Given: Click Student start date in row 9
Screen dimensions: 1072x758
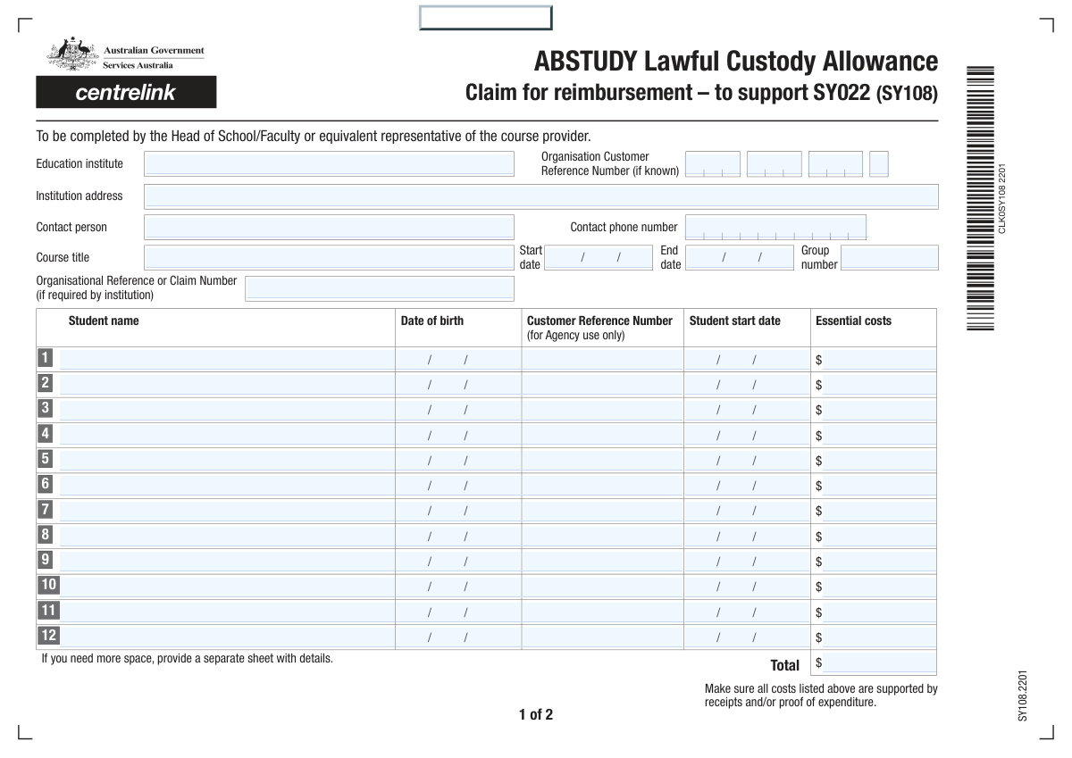Looking at the screenshot, I should point(747,561).
